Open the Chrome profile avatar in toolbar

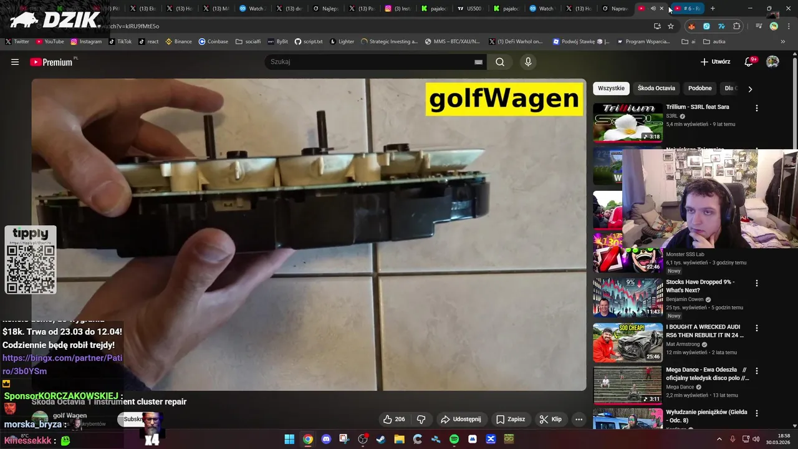coord(774,26)
